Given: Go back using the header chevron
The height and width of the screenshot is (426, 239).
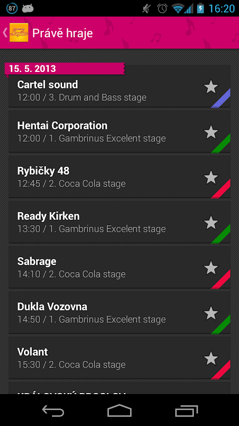Looking at the screenshot, I should pos(5,32).
